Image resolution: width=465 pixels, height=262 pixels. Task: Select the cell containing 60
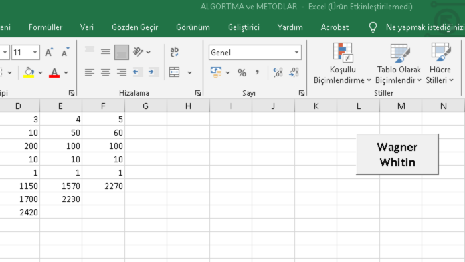(x=103, y=132)
